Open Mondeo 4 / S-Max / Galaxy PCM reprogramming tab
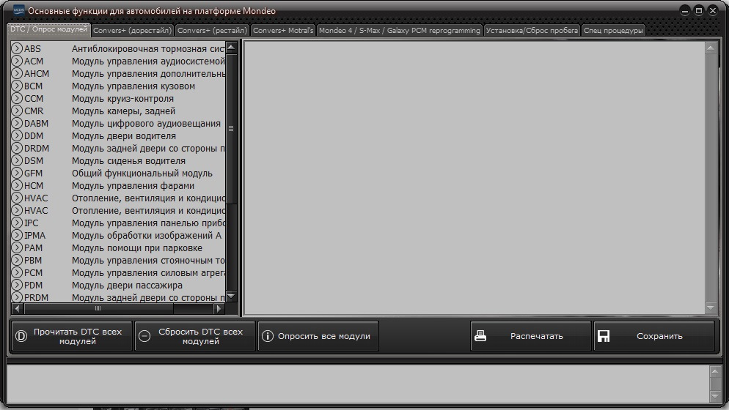Image resolution: width=729 pixels, height=410 pixels. point(400,30)
